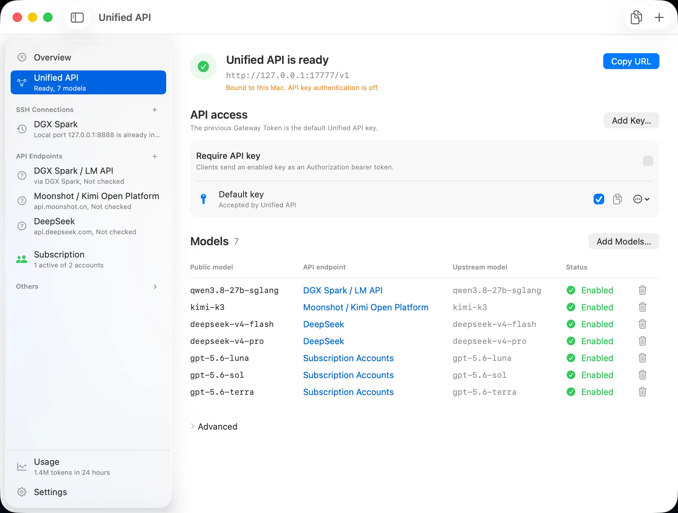Click the Add Models... button

(x=623, y=241)
